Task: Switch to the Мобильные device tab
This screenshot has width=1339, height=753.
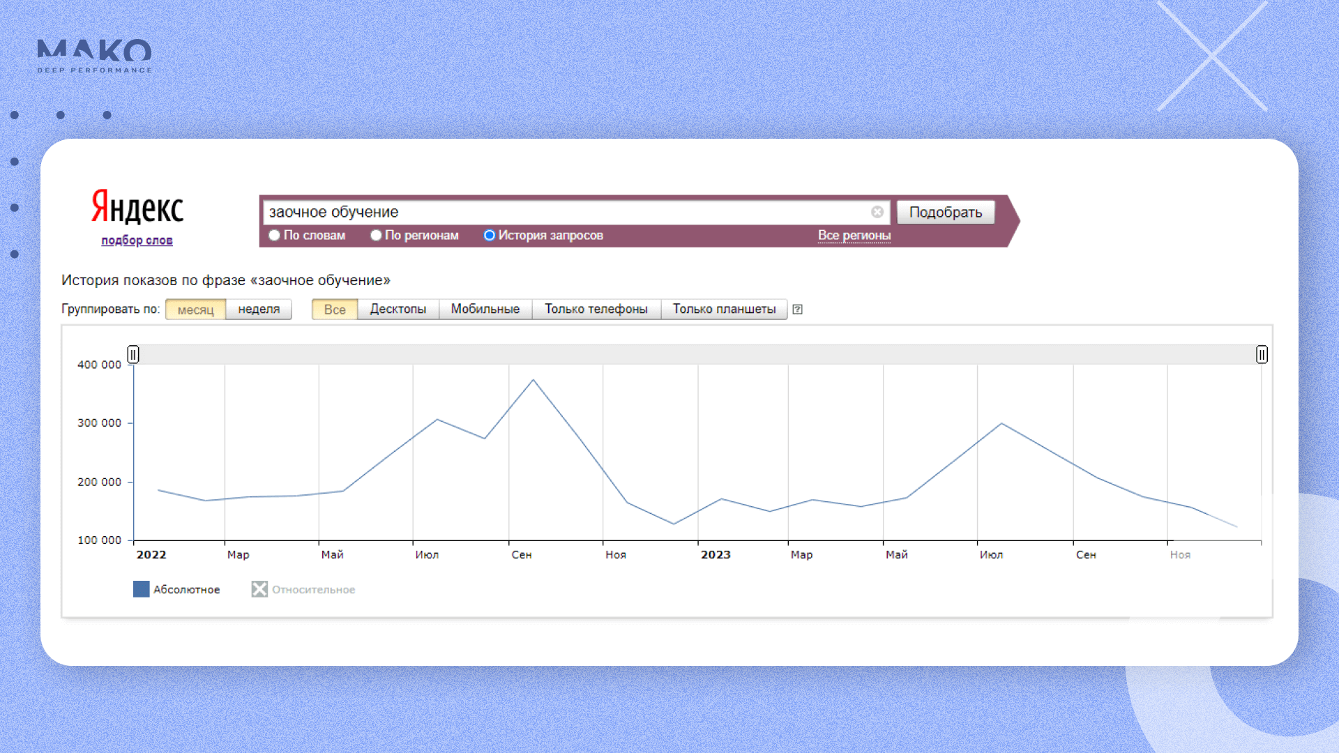Action: [485, 309]
